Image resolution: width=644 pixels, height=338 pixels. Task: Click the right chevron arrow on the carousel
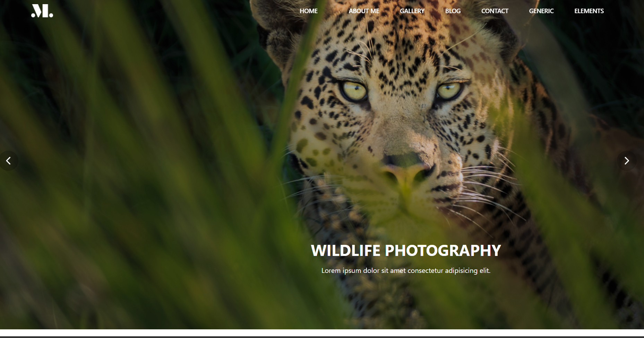[x=627, y=160]
